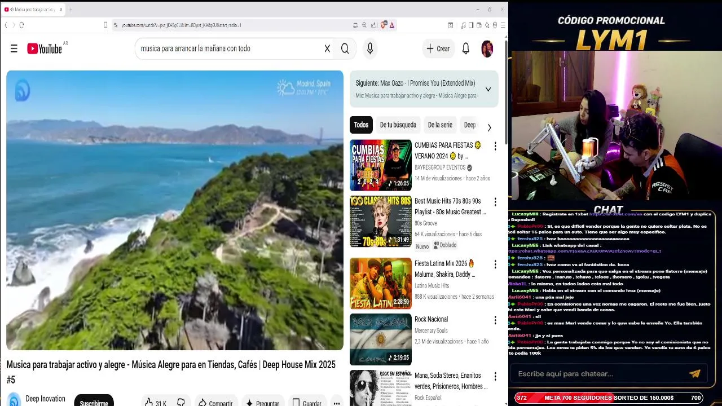The image size is (722, 406).
Task: Open the '80s Groove' channel link
Action: point(426,223)
